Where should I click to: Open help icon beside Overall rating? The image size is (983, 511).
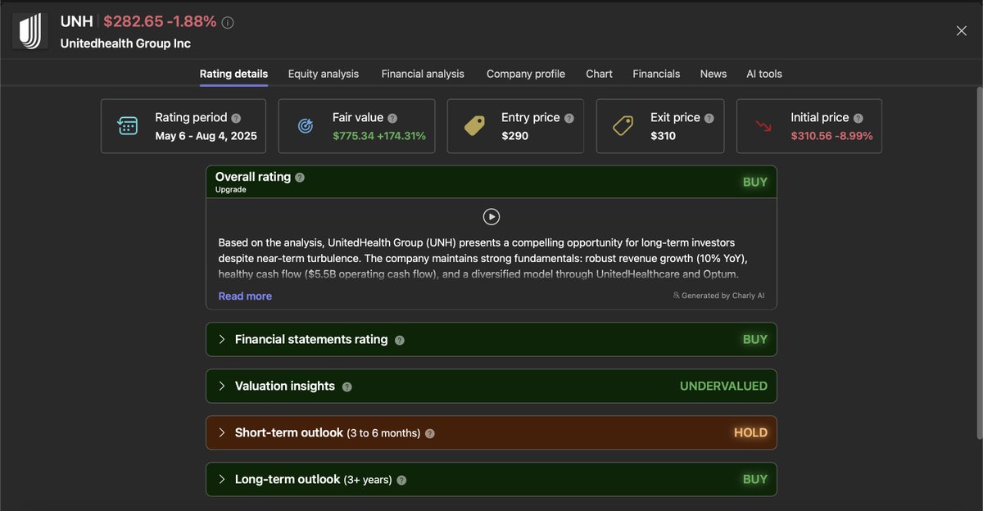[300, 178]
